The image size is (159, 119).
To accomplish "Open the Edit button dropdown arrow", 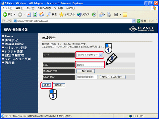I will click(121, 15).
